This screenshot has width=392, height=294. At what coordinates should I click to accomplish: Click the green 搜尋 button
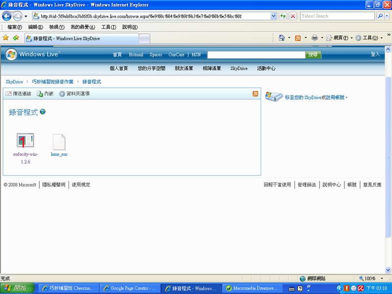[313, 55]
